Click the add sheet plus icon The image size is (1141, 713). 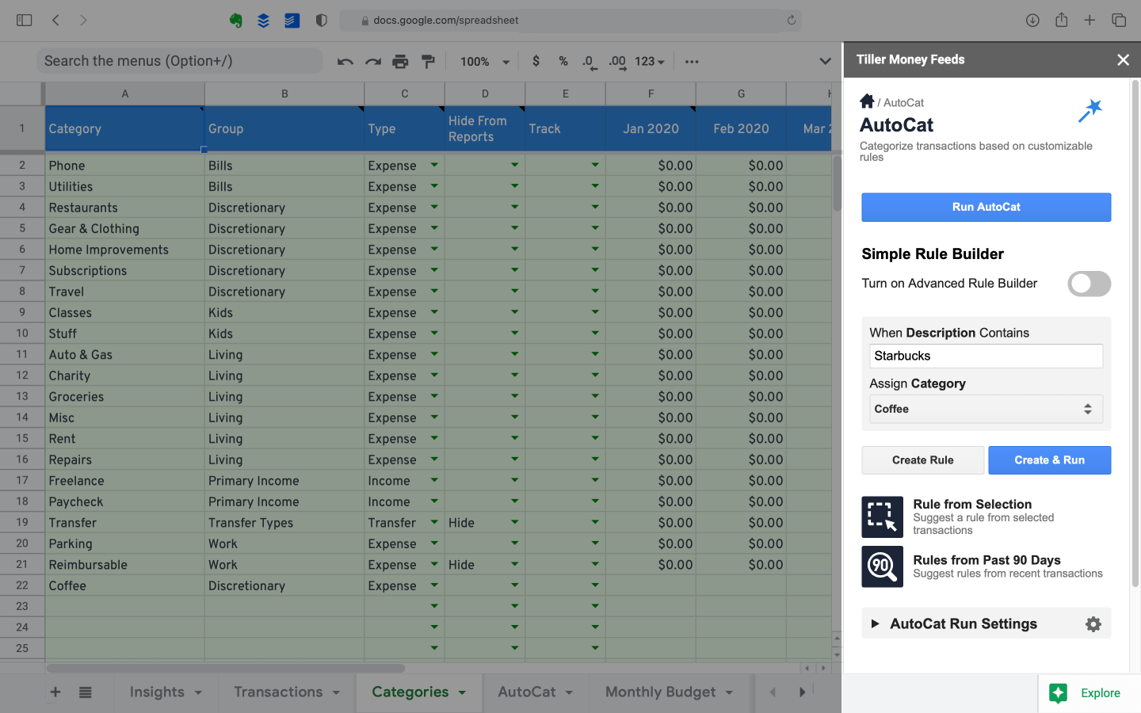pos(55,692)
